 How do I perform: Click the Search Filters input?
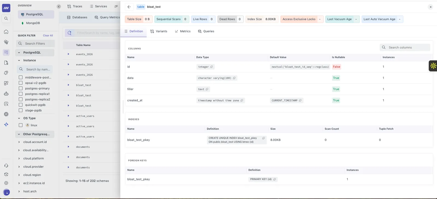coord(35,44)
